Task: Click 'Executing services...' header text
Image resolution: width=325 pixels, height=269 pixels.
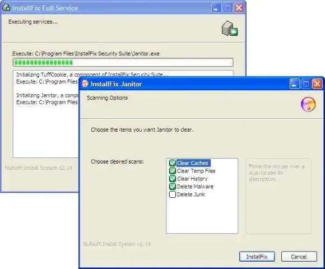Action: (x=33, y=21)
